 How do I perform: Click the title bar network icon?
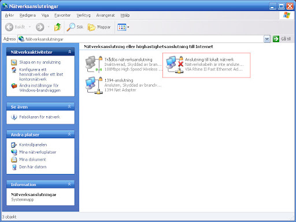tap(5, 6)
